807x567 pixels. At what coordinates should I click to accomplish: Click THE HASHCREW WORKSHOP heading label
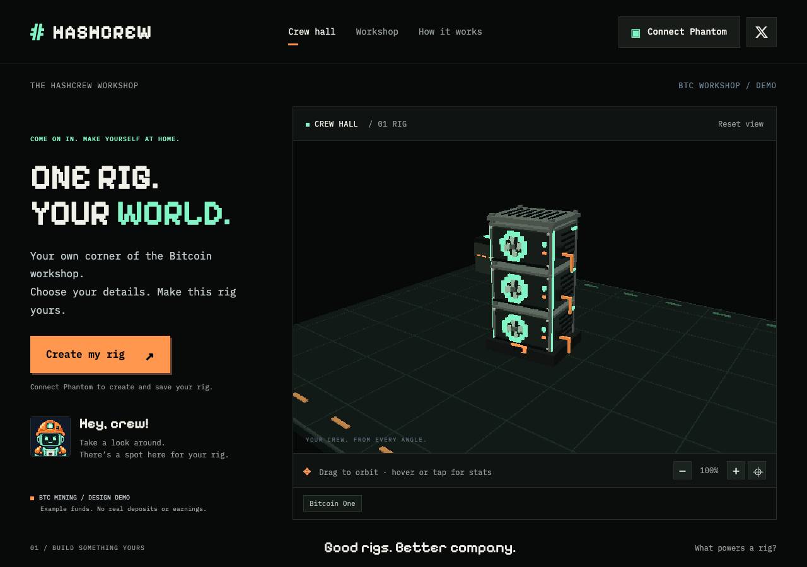click(84, 86)
